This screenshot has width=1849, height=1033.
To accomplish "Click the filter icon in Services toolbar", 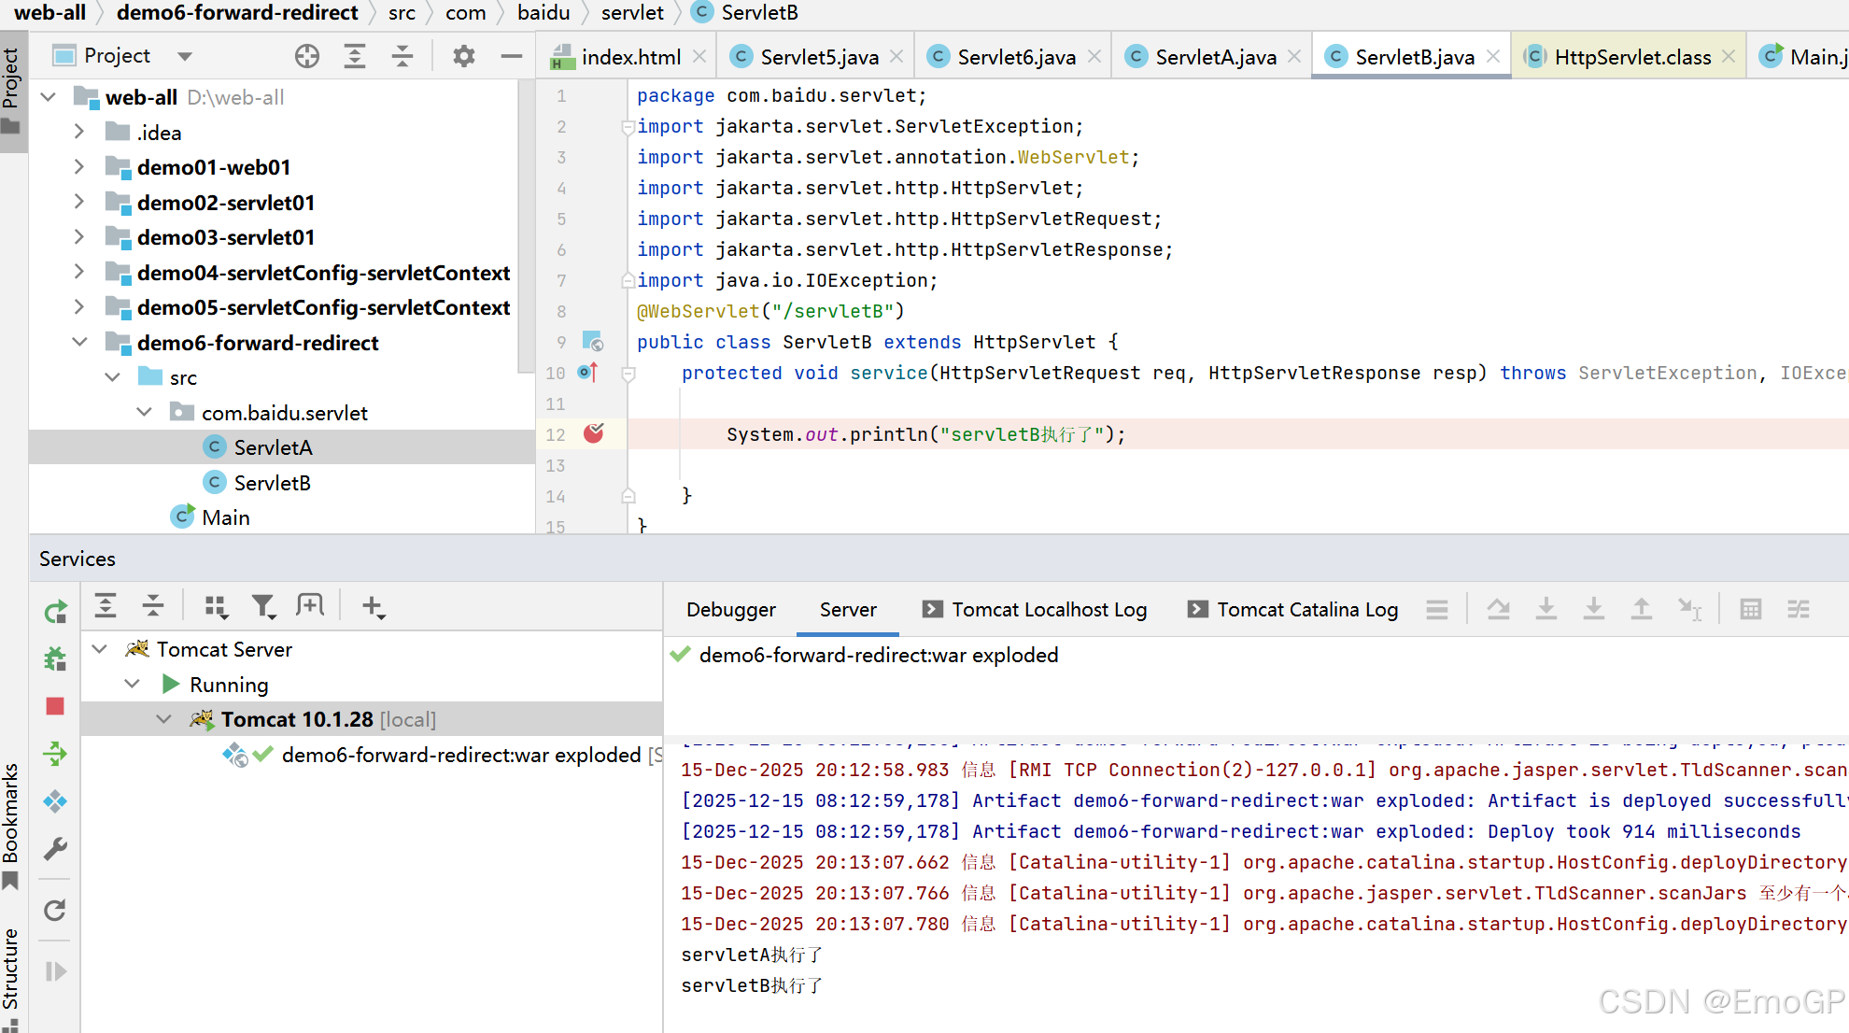I will (x=263, y=607).
